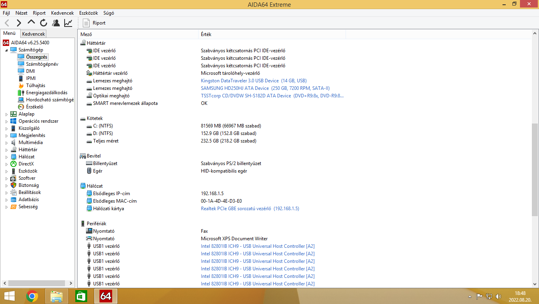Expand the DirectX tree node

6,164
